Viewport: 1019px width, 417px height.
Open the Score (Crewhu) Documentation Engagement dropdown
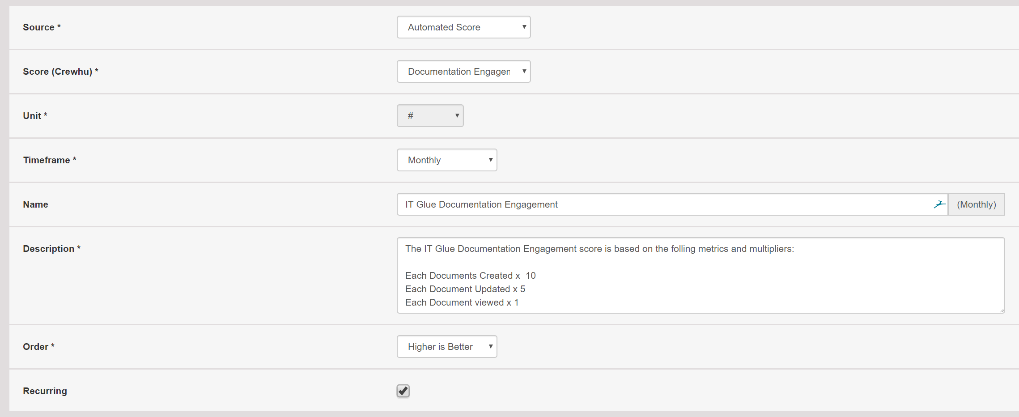[463, 72]
